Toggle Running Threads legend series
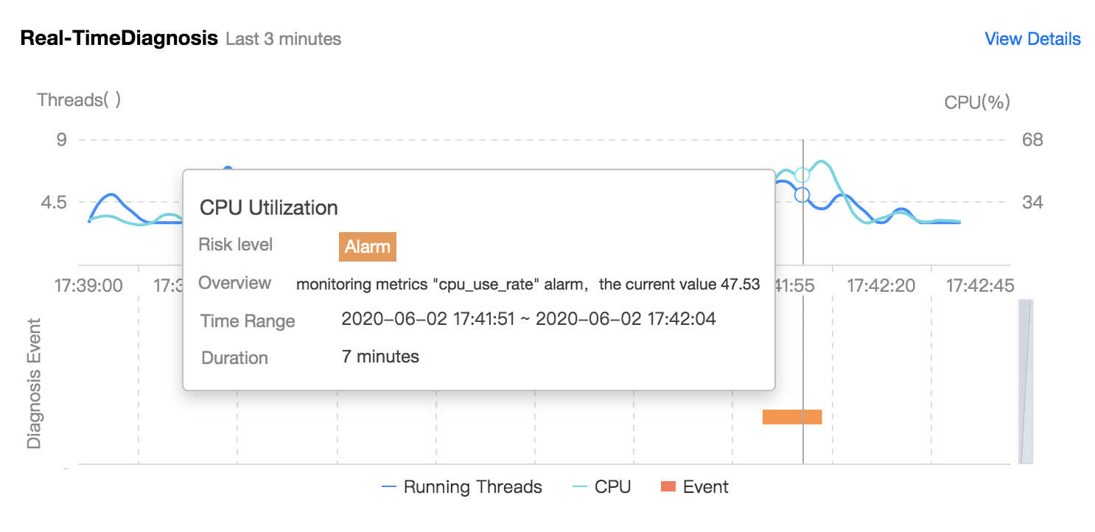This screenshot has width=1095, height=532. (462, 487)
